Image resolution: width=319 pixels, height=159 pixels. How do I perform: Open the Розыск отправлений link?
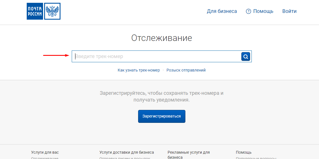(186, 70)
